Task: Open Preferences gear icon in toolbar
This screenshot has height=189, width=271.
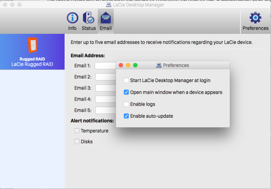Action: [x=255, y=18]
